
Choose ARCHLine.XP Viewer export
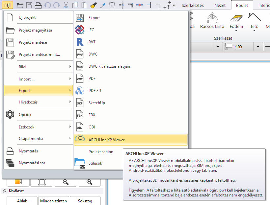point(131,140)
